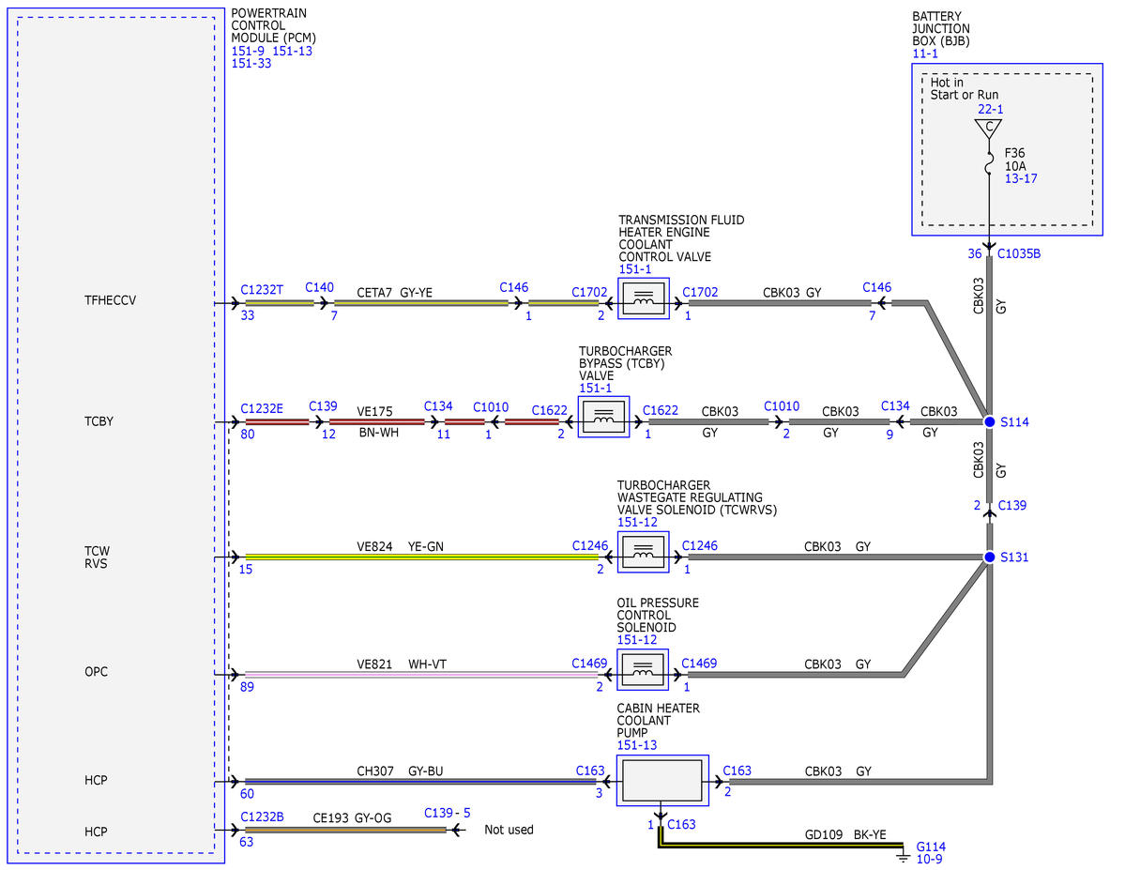Screen dimensions: 1125x870
Task: Open link 151-1 under TCBY Valve
Action: (x=596, y=389)
